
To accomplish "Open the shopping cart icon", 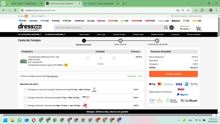I will click(198, 28).
